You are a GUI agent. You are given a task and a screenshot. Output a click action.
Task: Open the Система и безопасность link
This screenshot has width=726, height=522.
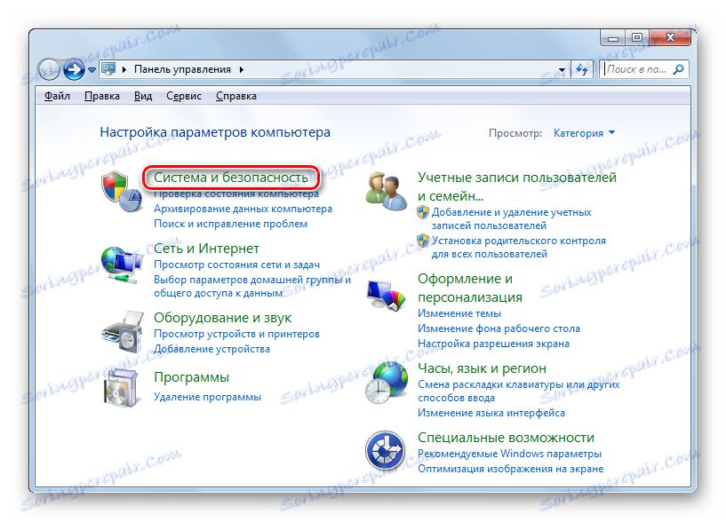click(231, 178)
